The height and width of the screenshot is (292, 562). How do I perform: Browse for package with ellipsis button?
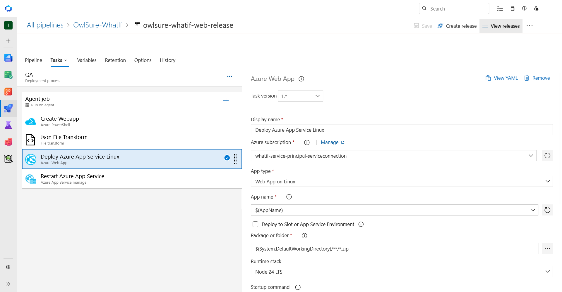(547, 248)
